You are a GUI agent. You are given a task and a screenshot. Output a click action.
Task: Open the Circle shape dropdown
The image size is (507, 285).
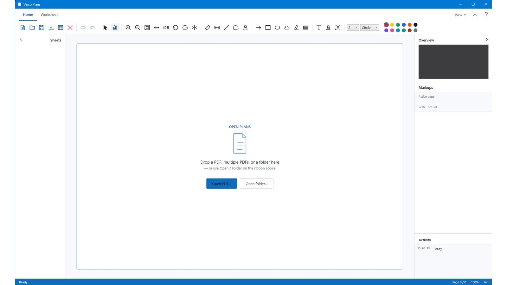pyautogui.click(x=369, y=28)
